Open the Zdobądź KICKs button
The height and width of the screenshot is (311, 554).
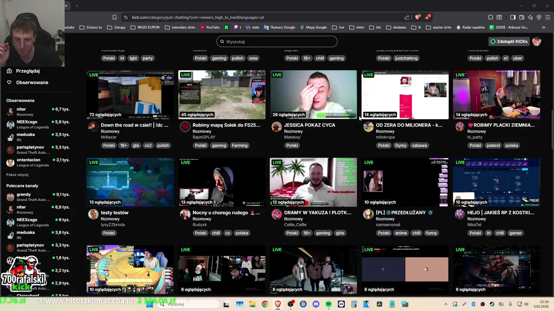[x=509, y=41]
